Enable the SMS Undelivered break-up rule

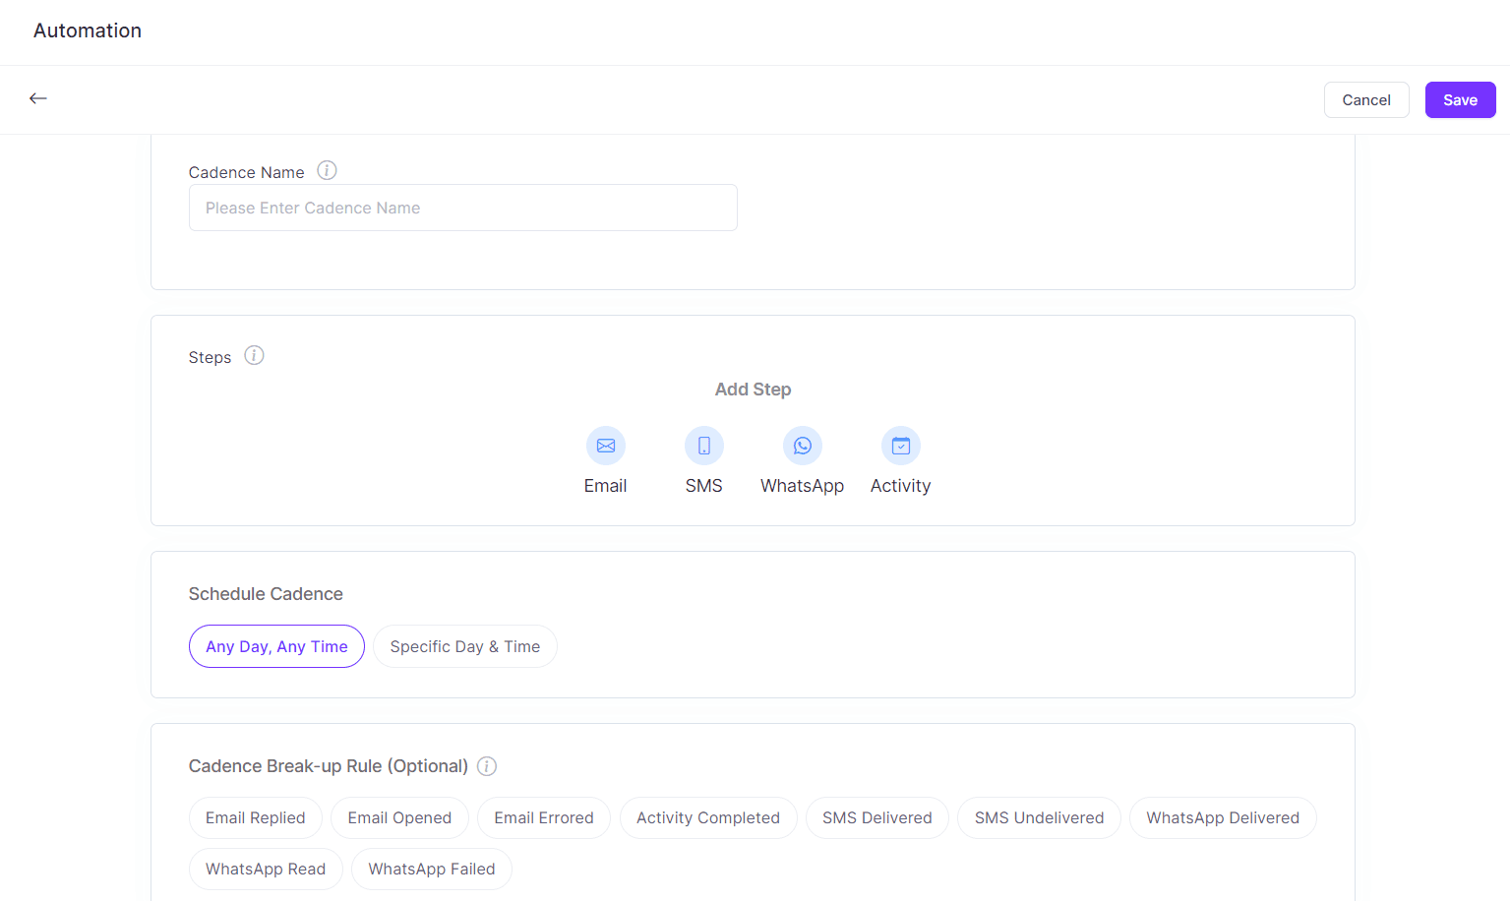click(1039, 817)
